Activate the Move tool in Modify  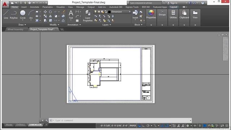click(45, 12)
